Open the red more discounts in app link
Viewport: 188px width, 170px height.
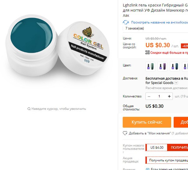(169, 52)
